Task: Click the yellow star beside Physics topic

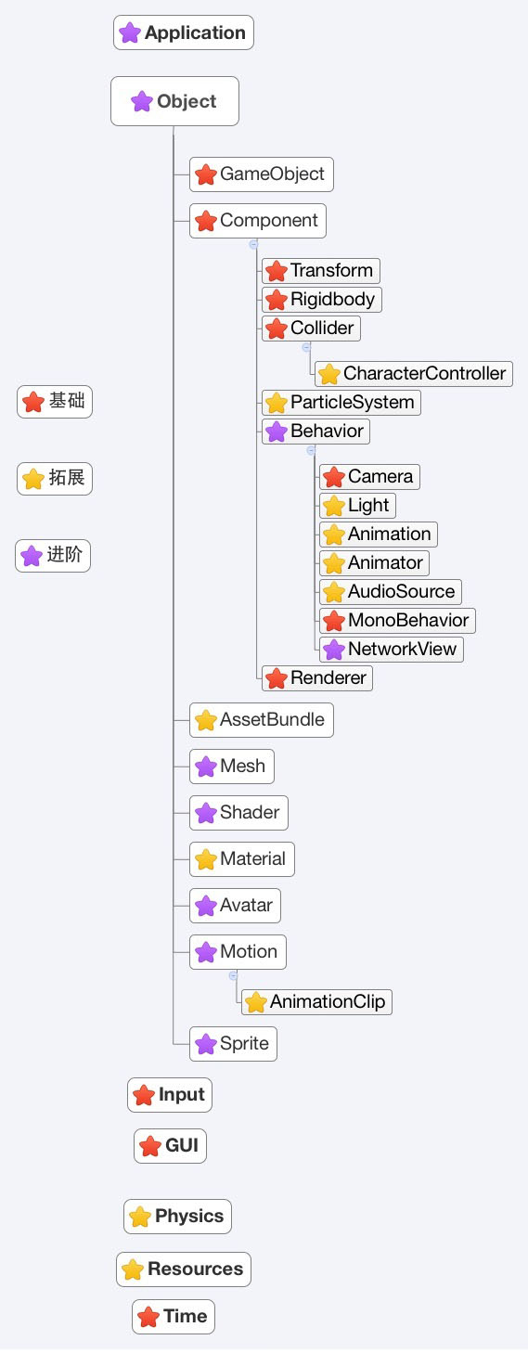Action: [140, 1217]
